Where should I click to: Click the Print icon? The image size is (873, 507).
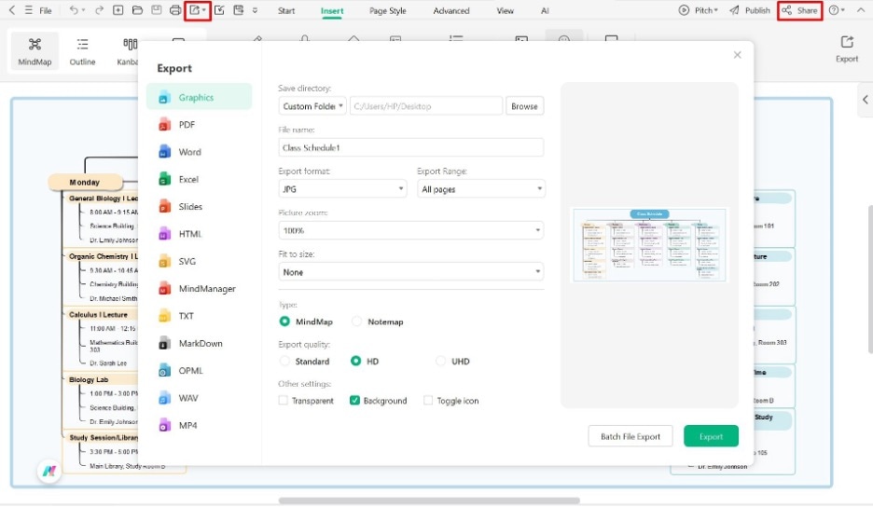(175, 10)
